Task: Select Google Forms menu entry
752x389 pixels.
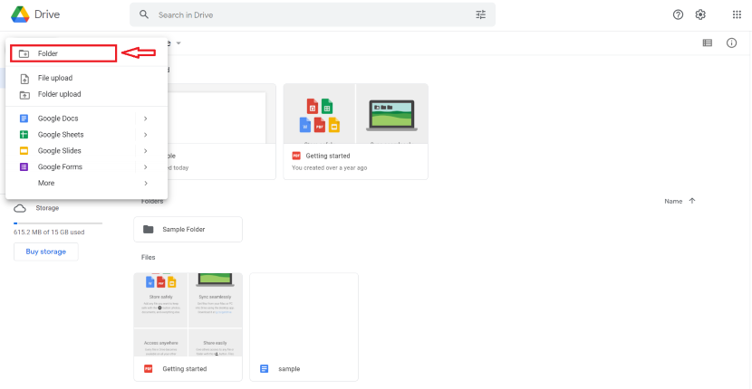Action: (x=86, y=167)
